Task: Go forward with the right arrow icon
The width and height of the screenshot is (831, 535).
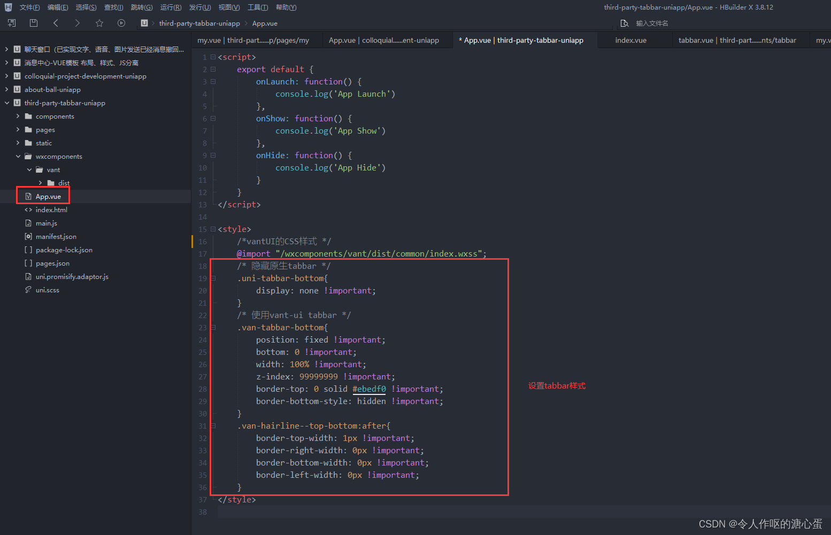Action: [78, 23]
